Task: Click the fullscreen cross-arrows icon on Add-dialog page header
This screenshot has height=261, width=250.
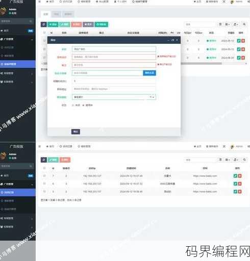Action: tap(224, 2)
